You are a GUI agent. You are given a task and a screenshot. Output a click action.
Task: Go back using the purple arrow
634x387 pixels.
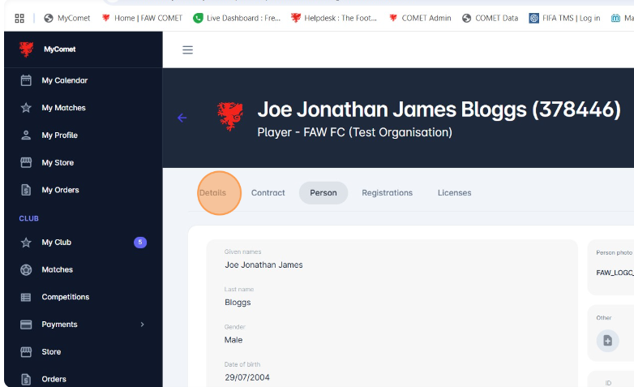pyautogui.click(x=182, y=118)
